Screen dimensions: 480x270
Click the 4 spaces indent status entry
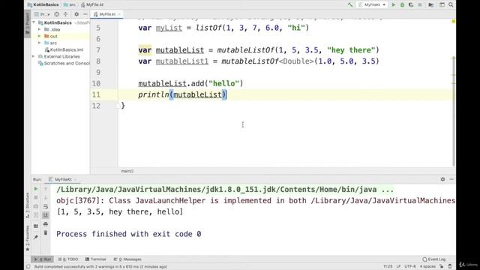427,267
